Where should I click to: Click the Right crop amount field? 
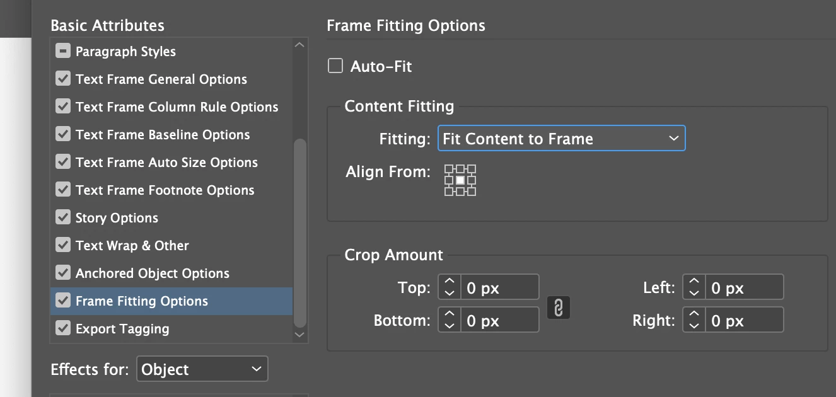click(x=744, y=320)
